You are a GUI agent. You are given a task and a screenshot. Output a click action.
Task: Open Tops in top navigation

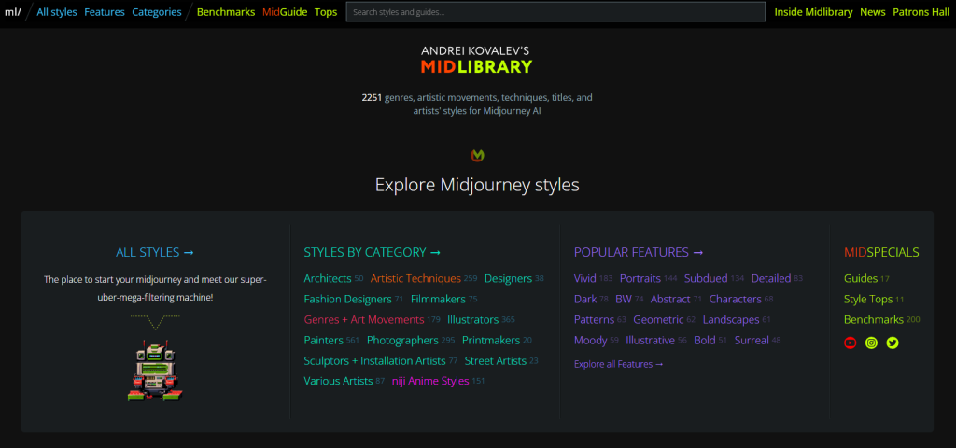(x=326, y=11)
